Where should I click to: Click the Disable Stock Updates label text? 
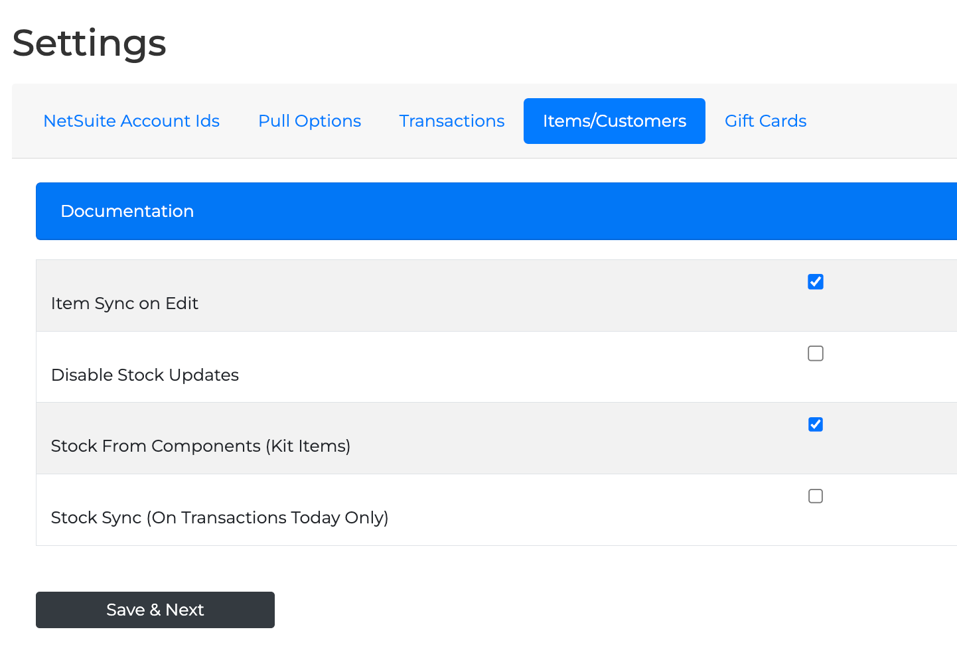145,375
